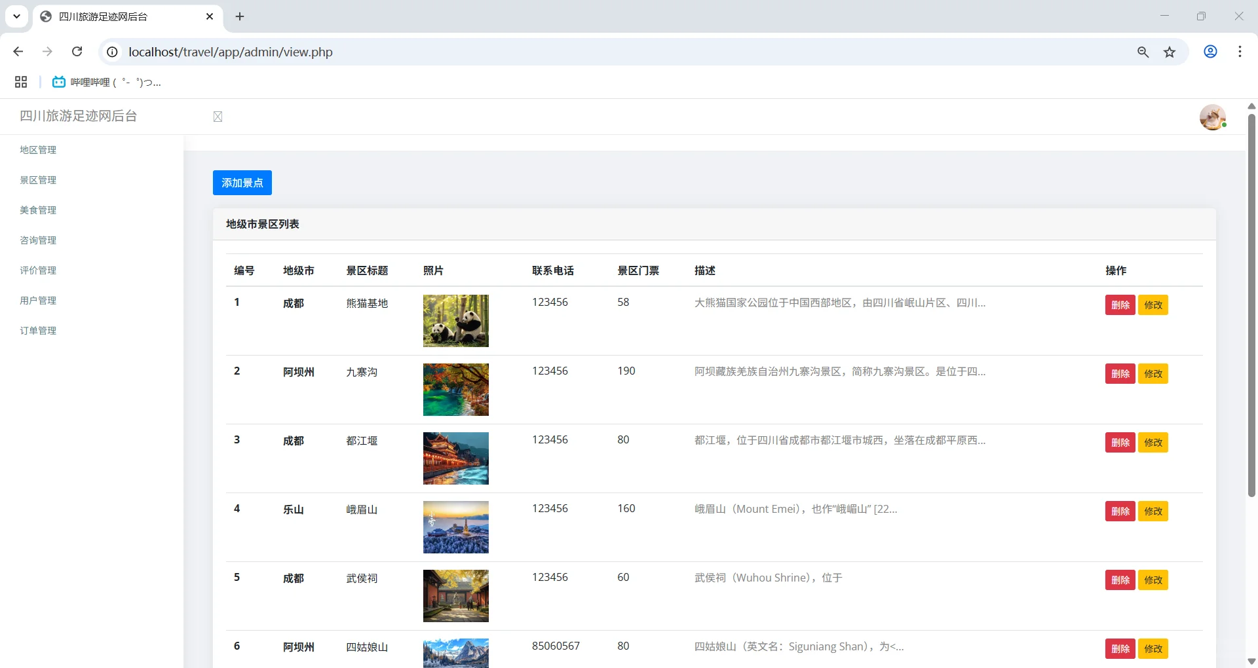Open the browser profile account icon

[x=1210, y=52]
